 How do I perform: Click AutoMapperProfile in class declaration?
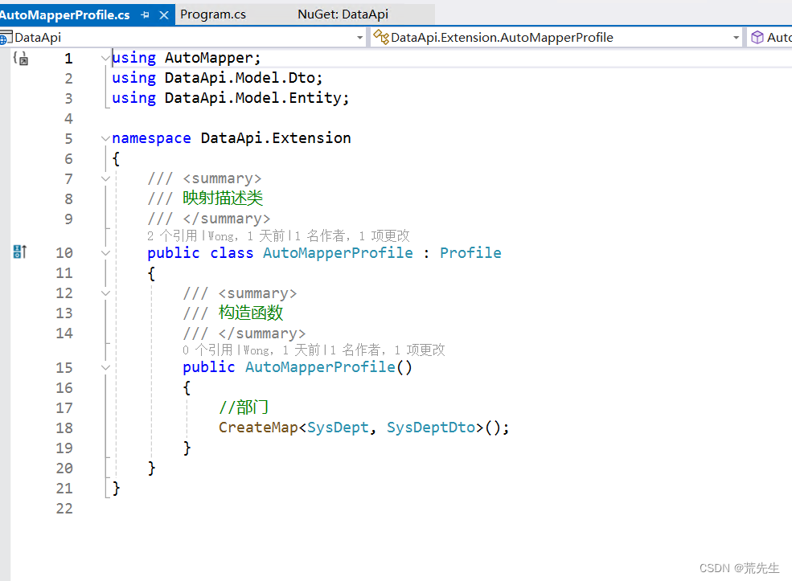(338, 253)
